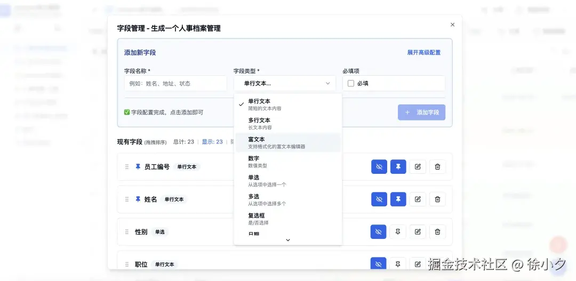This screenshot has width=576, height=281.
Task: Click 字段配置完成 status message
Action: tap(164, 113)
